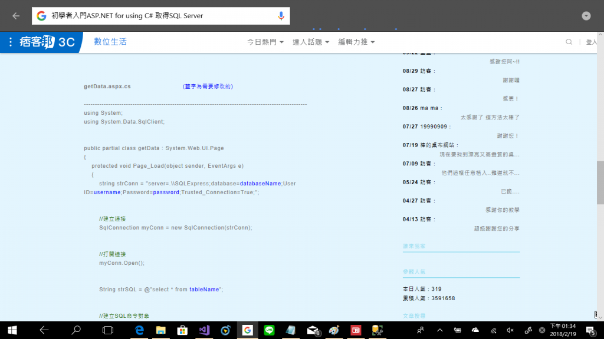Open the round dropdown button at top right
604x339 pixels.
(586, 16)
